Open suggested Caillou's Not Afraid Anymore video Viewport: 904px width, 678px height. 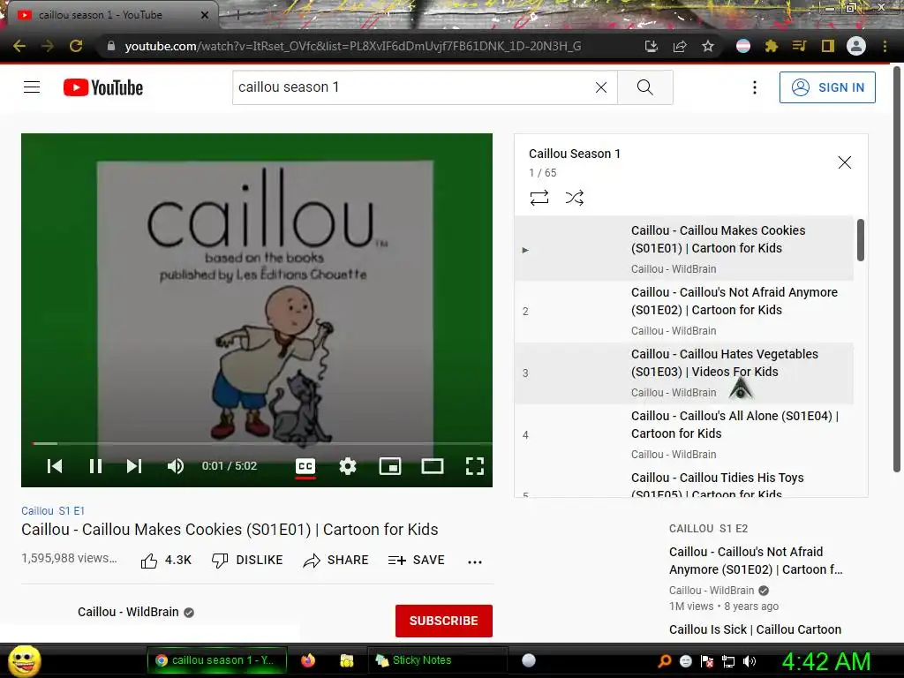tap(756, 561)
